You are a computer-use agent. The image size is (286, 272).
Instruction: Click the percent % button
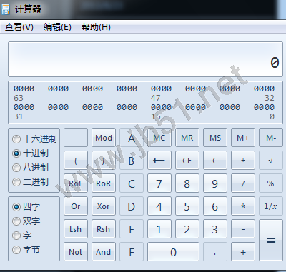tap(271, 183)
